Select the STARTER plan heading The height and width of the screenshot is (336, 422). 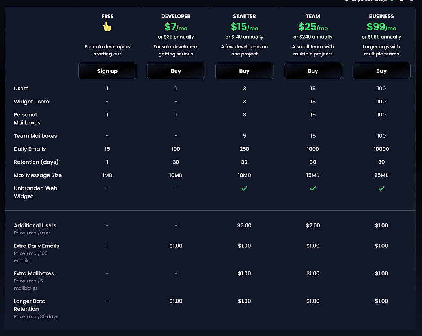[245, 16]
